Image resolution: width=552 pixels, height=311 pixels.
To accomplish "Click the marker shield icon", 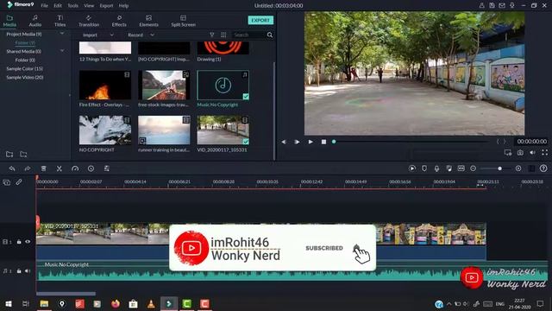I will (x=424, y=168).
